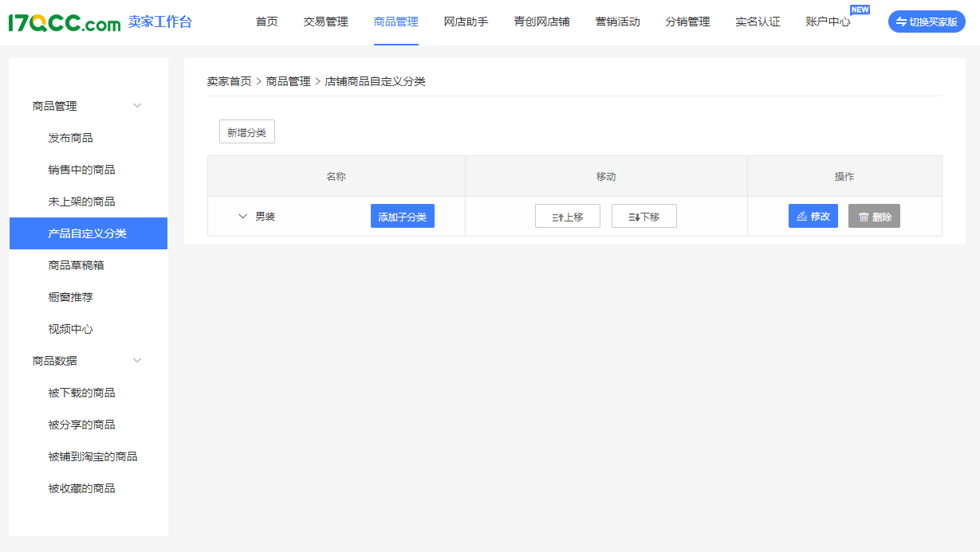Click the trash 删除 delete button
980x552 pixels.
(x=874, y=217)
